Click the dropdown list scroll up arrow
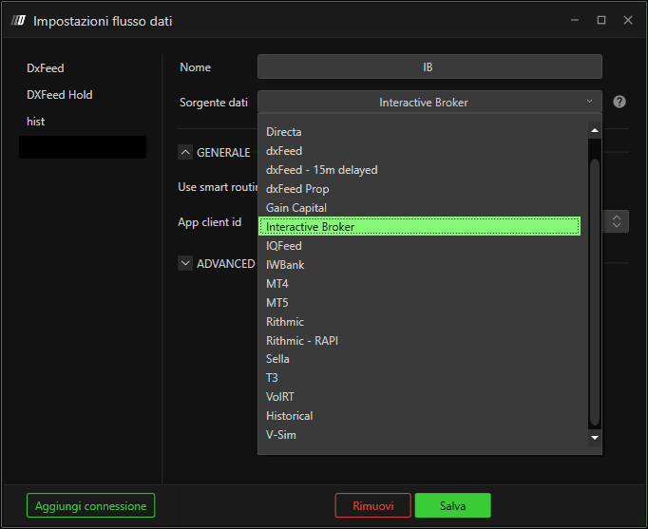 (595, 130)
